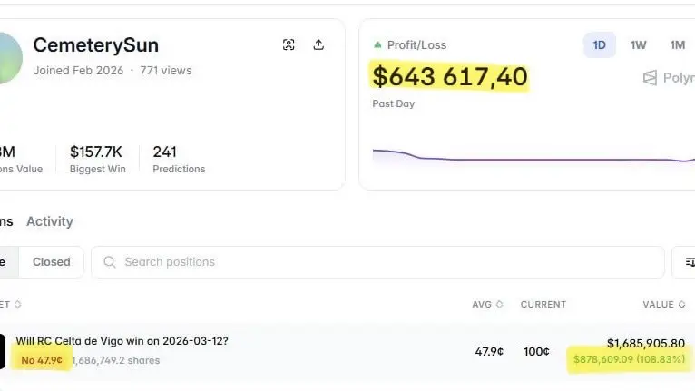Click the 1,686,749.2 shares text
This screenshot has width=695, height=391.
click(x=116, y=360)
